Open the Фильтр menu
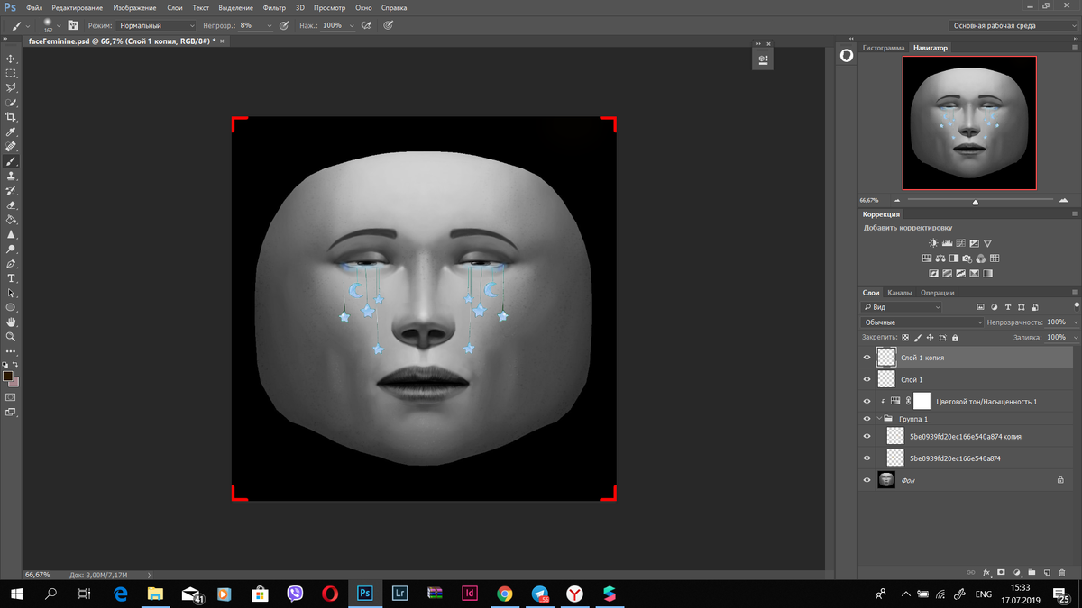 (x=274, y=7)
